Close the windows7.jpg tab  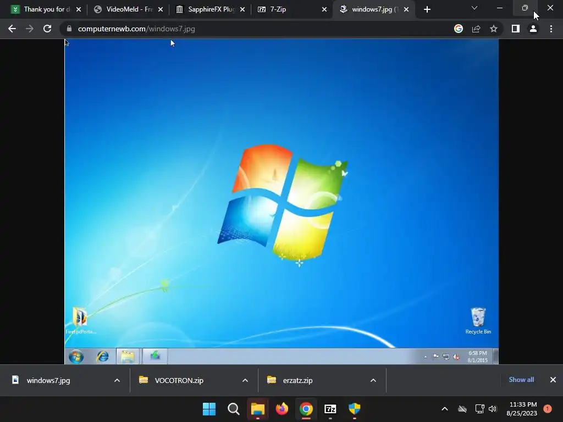406,9
